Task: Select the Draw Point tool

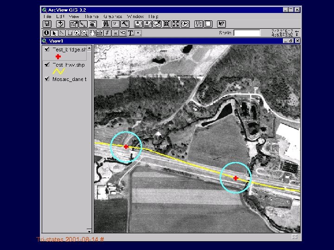Action: (x=138, y=33)
